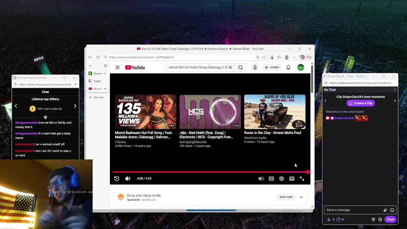Open Twitch chat settings gear
The width and height of the screenshot is (407, 229).
[x=380, y=219]
